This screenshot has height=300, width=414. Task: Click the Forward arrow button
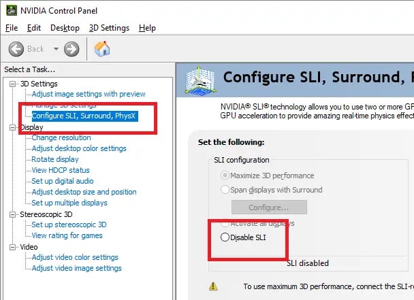(71, 48)
